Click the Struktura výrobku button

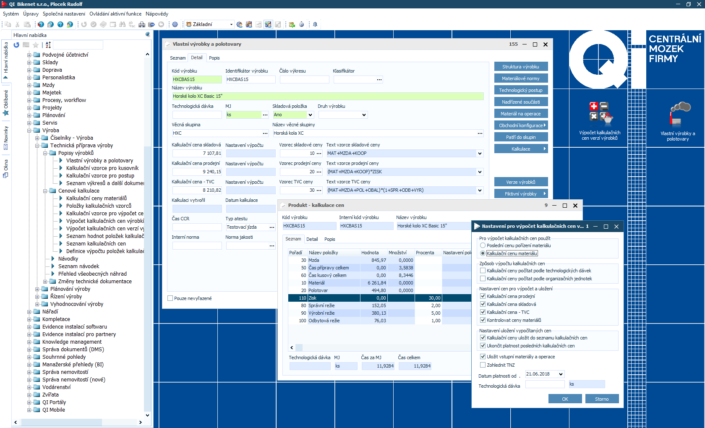[x=520, y=67]
